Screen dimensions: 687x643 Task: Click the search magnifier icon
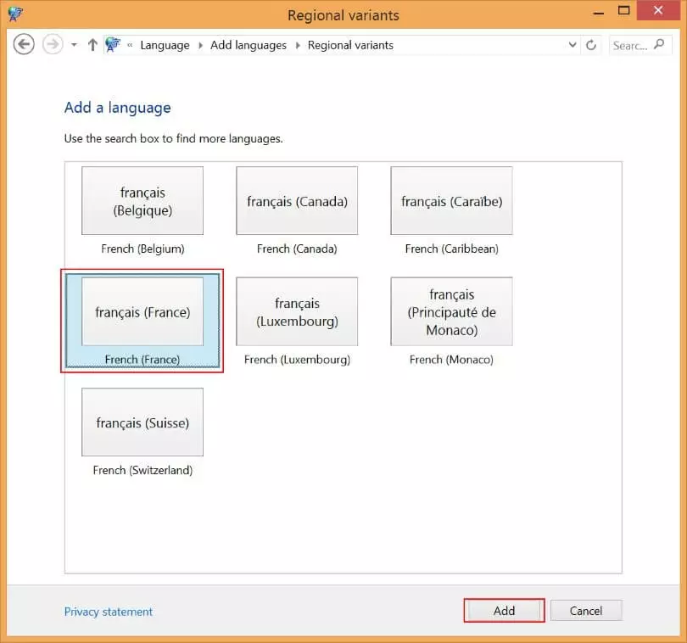tap(659, 44)
